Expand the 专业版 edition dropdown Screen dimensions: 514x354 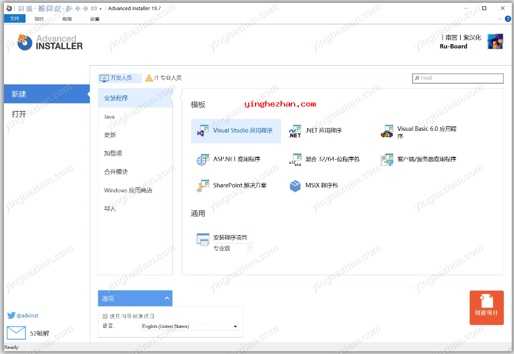pos(249,248)
